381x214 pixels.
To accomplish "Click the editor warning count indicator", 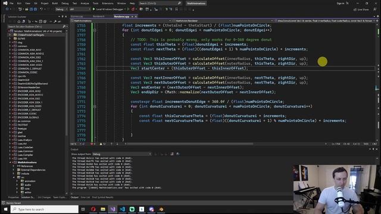I will coord(102,144).
